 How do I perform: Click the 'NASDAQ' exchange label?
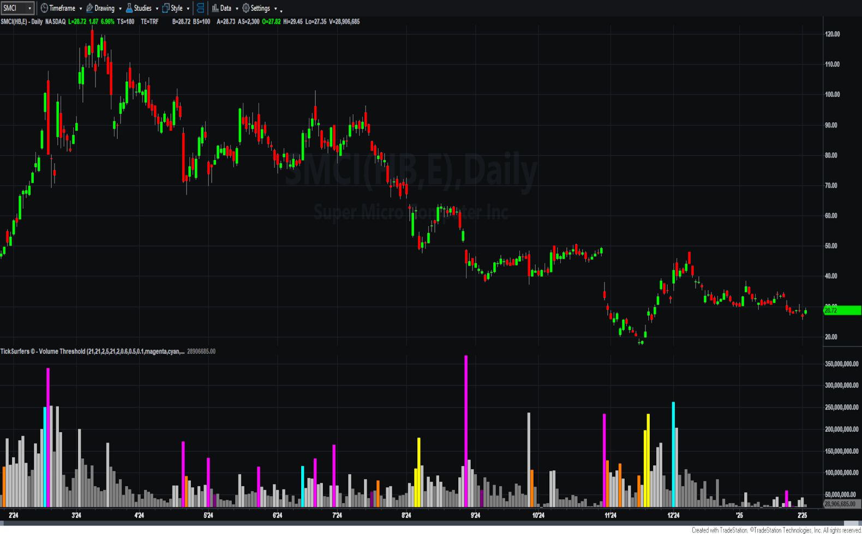[55, 22]
